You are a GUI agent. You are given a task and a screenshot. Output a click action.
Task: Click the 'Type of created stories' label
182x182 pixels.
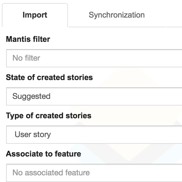[x=49, y=116]
